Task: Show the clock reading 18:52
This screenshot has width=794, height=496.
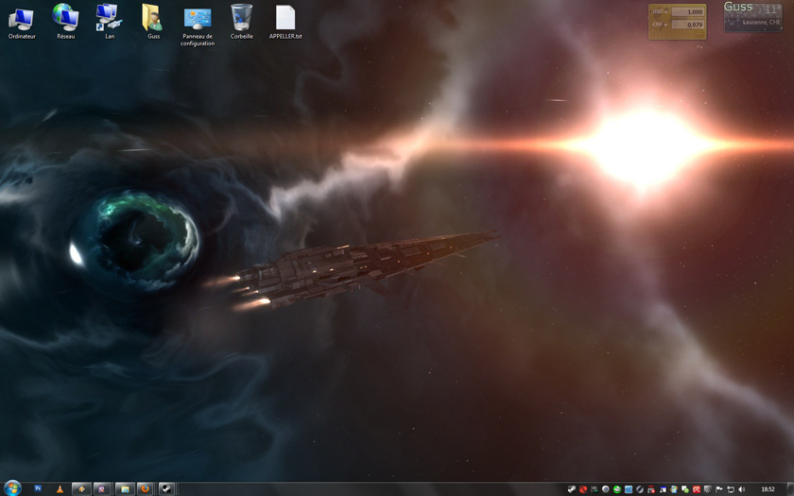Action: [x=768, y=489]
